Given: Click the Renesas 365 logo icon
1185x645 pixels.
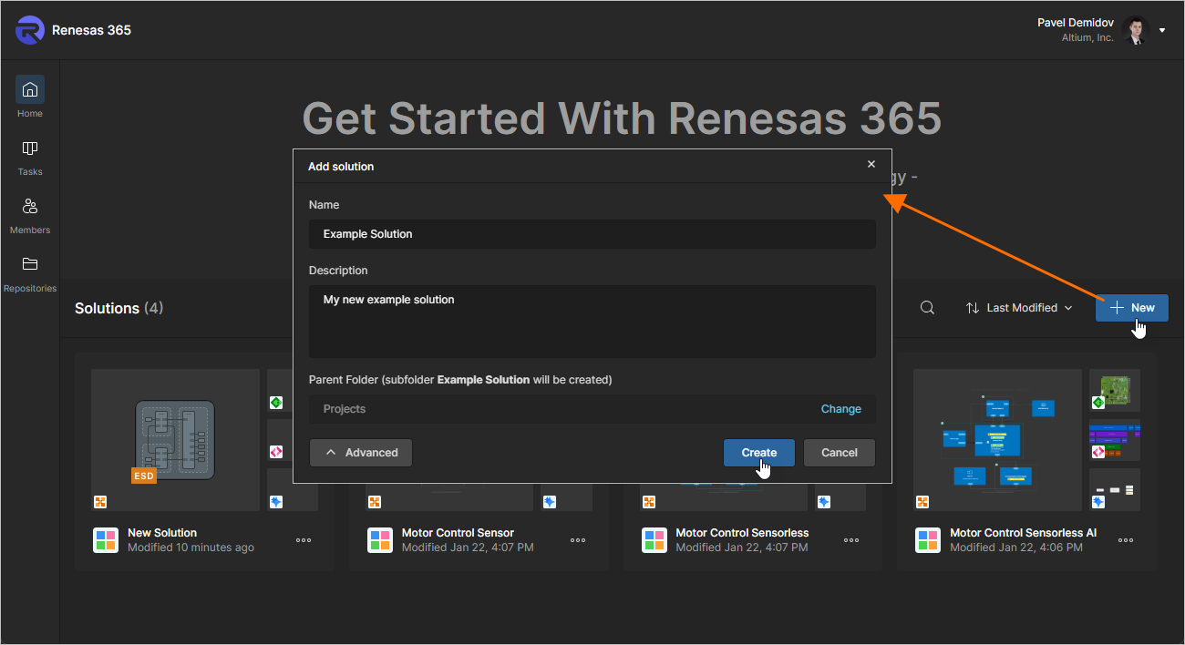Looking at the screenshot, I should click(x=30, y=30).
